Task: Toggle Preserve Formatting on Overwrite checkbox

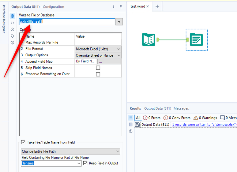Action: [x=98, y=74]
